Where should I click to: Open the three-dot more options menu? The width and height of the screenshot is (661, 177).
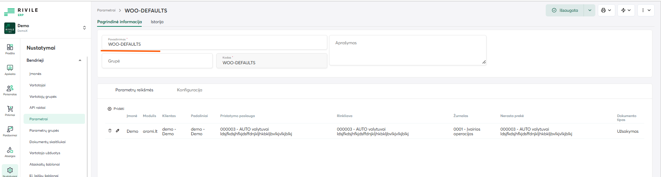pyautogui.click(x=646, y=10)
